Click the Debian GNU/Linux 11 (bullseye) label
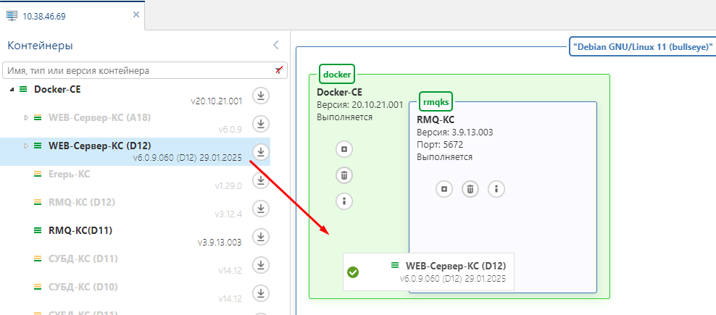 pyautogui.click(x=643, y=46)
